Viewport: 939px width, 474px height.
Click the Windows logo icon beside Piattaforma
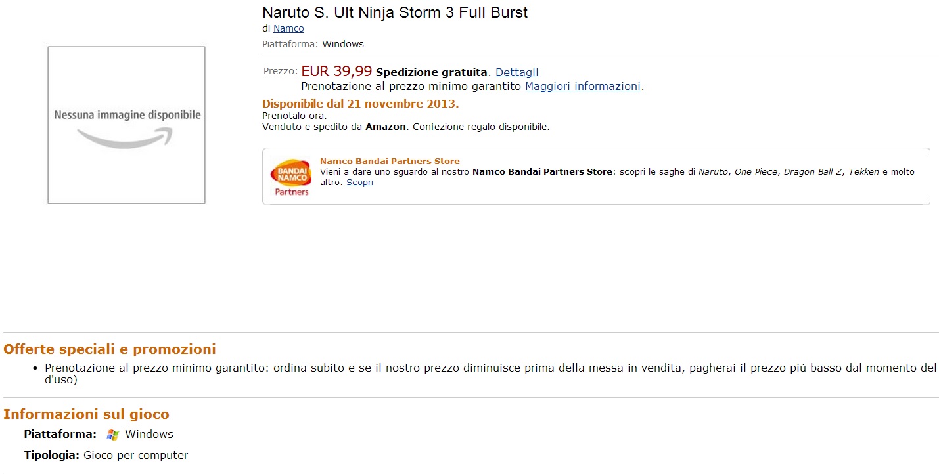click(112, 435)
